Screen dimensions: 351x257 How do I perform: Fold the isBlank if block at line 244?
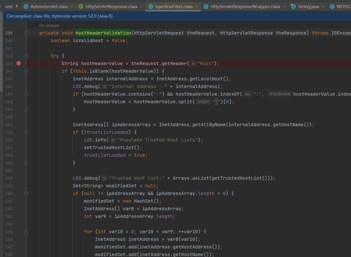pyautogui.click(x=26, y=71)
